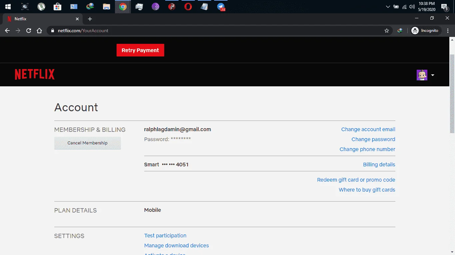Viewport: 455px width, 255px height.
Task: Open volume speaker tray icon
Action: click(412, 7)
